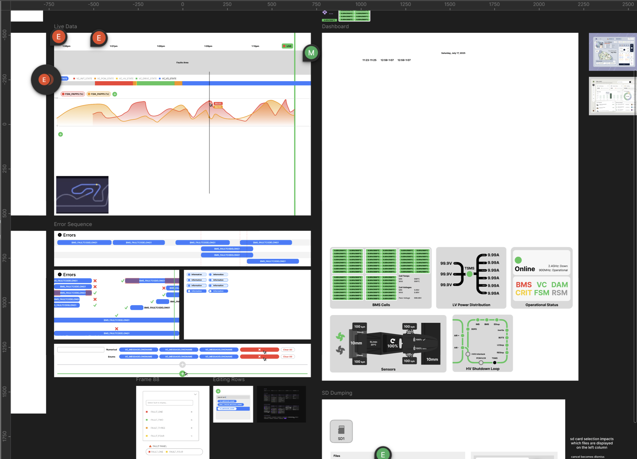Expand the fault selector dropdown chevron
The width and height of the screenshot is (637, 459).
coord(195,394)
